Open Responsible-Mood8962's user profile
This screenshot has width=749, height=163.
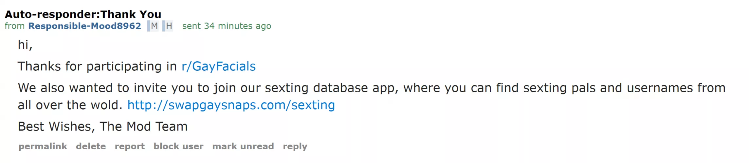pyautogui.click(x=84, y=26)
